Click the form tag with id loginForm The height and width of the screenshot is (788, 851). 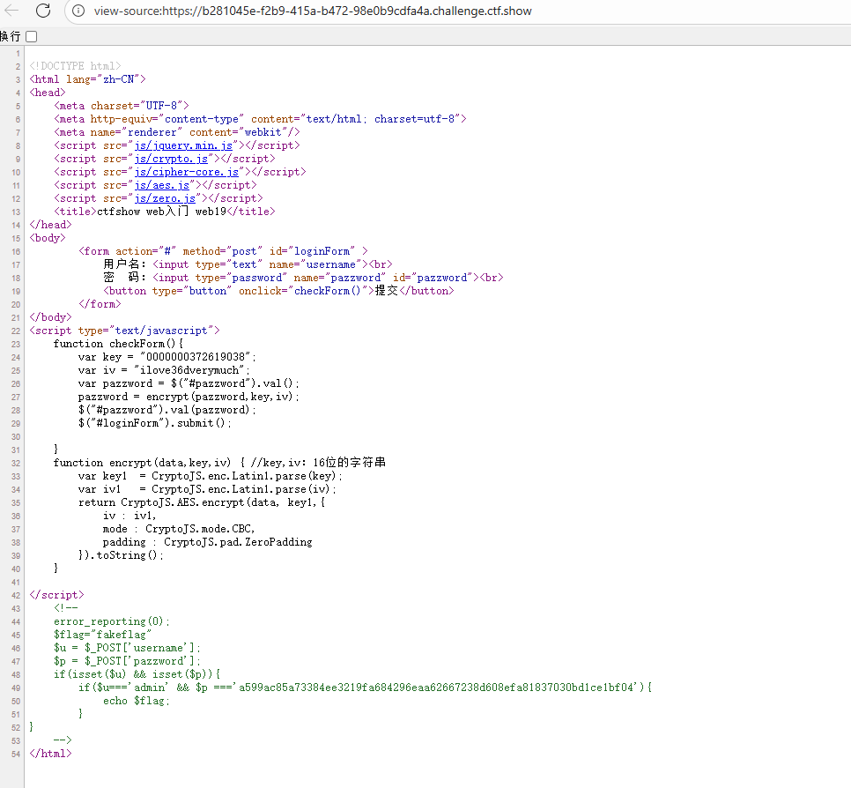click(223, 251)
